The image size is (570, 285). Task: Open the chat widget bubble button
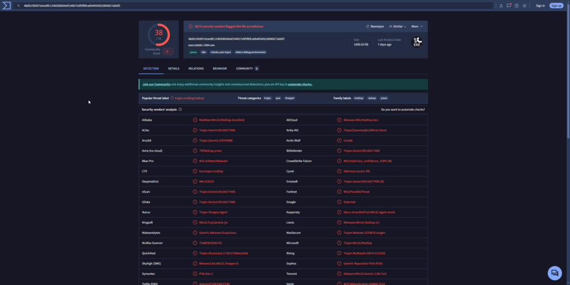[x=555, y=273]
